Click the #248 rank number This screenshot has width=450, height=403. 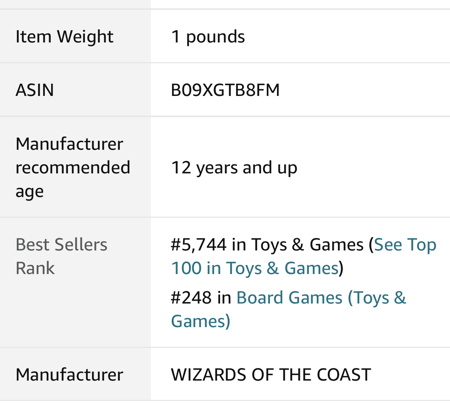pos(191,298)
